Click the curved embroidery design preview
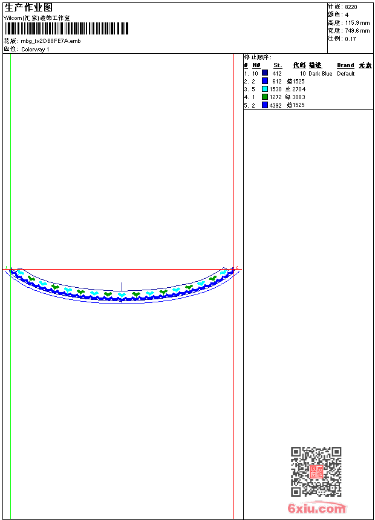The height and width of the screenshot is (520, 375). (x=122, y=285)
